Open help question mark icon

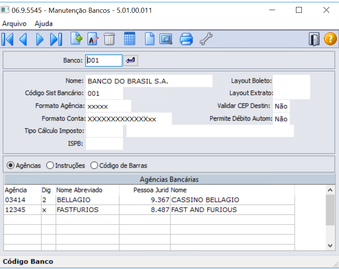[330, 39]
